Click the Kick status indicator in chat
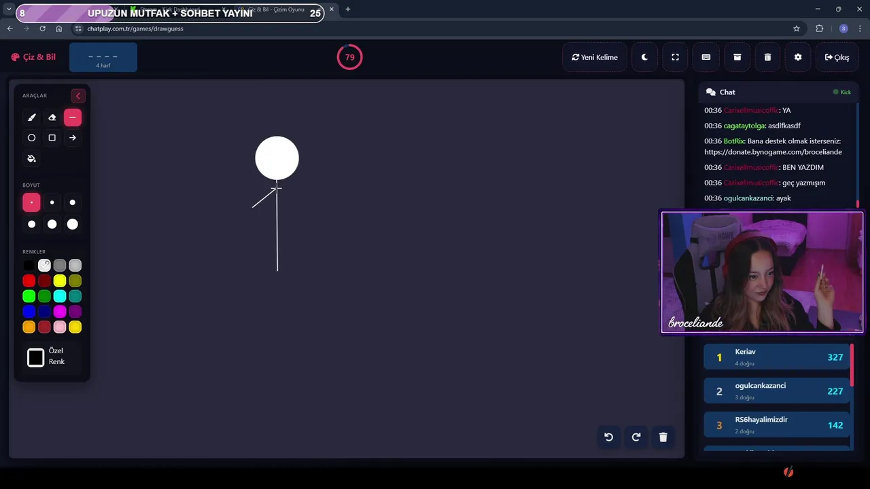The image size is (870, 489). point(842,92)
